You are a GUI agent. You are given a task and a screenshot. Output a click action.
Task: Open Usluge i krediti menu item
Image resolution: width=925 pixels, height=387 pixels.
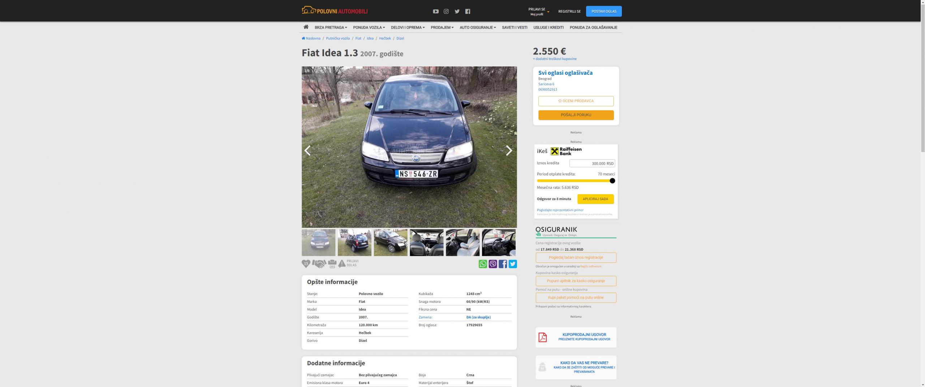[548, 27]
